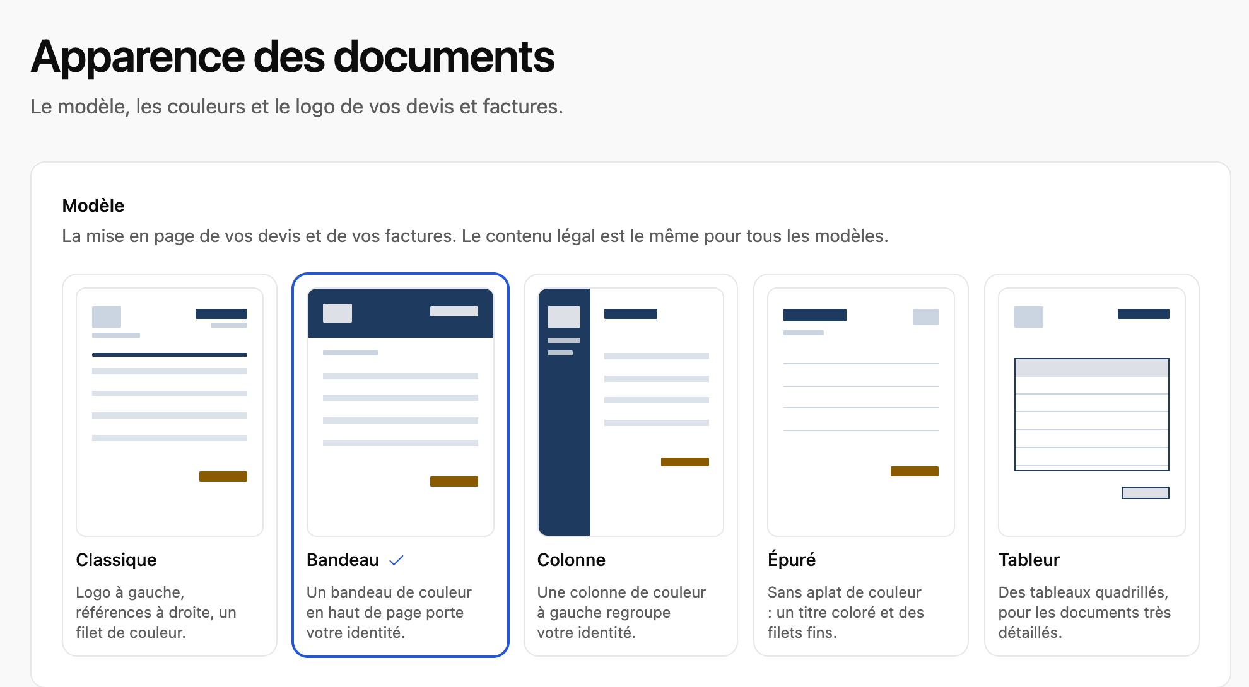Choose the Tableur template preview

click(1092, 412)
